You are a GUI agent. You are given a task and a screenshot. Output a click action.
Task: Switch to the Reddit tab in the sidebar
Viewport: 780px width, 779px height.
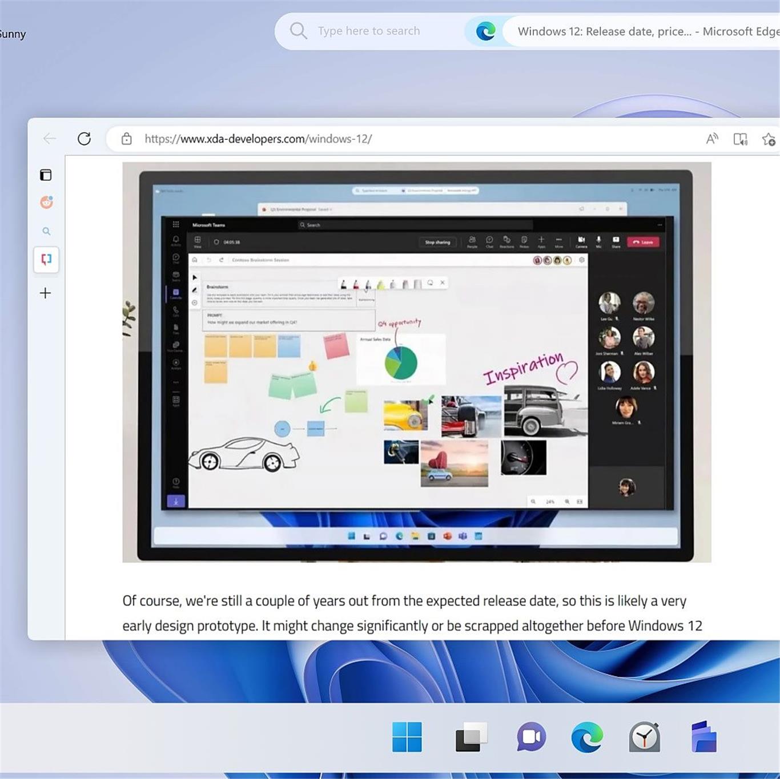point(46,202)
